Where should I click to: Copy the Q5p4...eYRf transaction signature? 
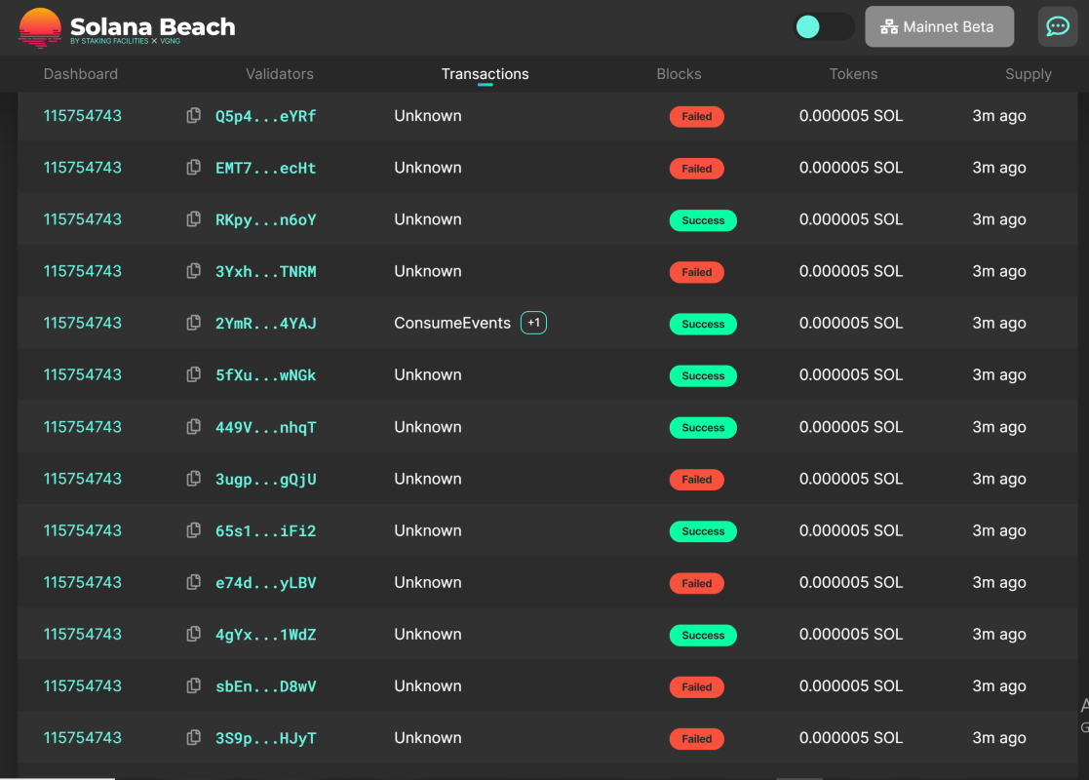[x=193, y=116]
